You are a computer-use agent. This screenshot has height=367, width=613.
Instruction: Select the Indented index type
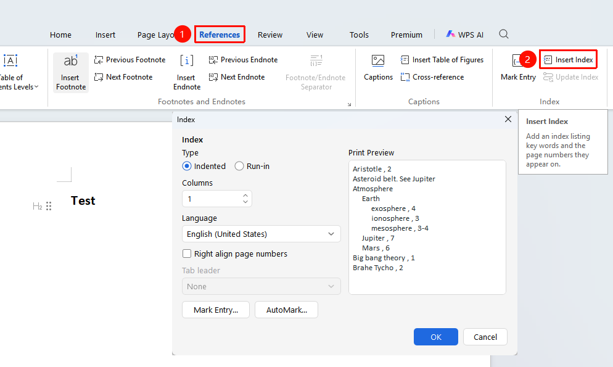(x=204, y=166)
